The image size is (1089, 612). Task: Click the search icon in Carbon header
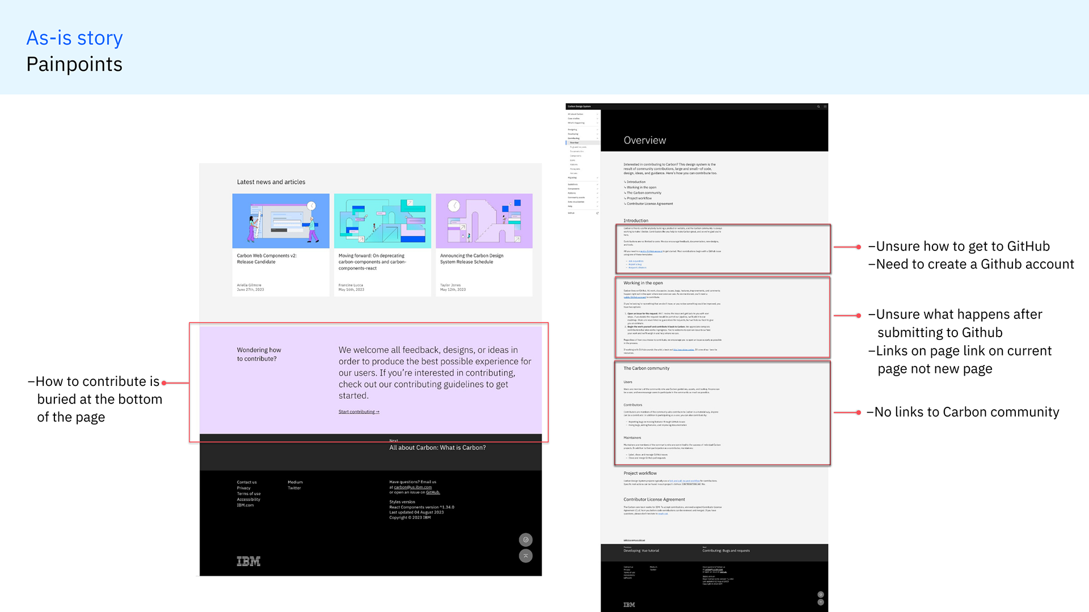[x=818, y=106]
